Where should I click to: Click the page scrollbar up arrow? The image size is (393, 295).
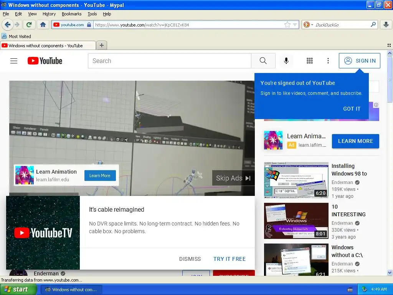click(x=390, y=53)
